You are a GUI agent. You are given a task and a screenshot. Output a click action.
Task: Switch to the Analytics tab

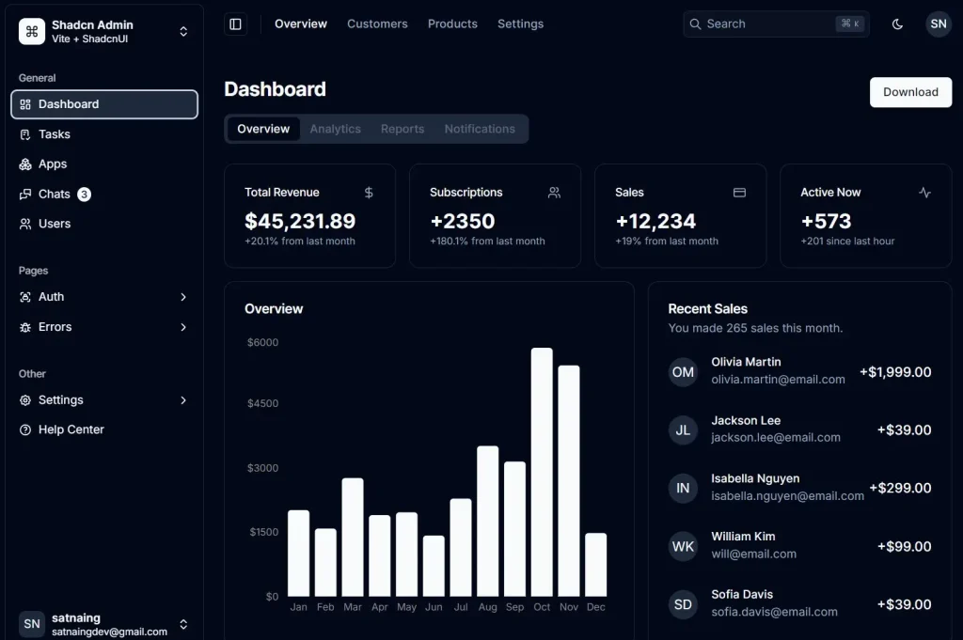coord(335,128)
